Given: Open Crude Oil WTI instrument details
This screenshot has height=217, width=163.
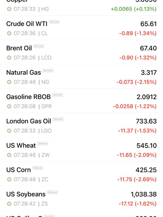Looking at the screenshot, I should tap(81, 28).
